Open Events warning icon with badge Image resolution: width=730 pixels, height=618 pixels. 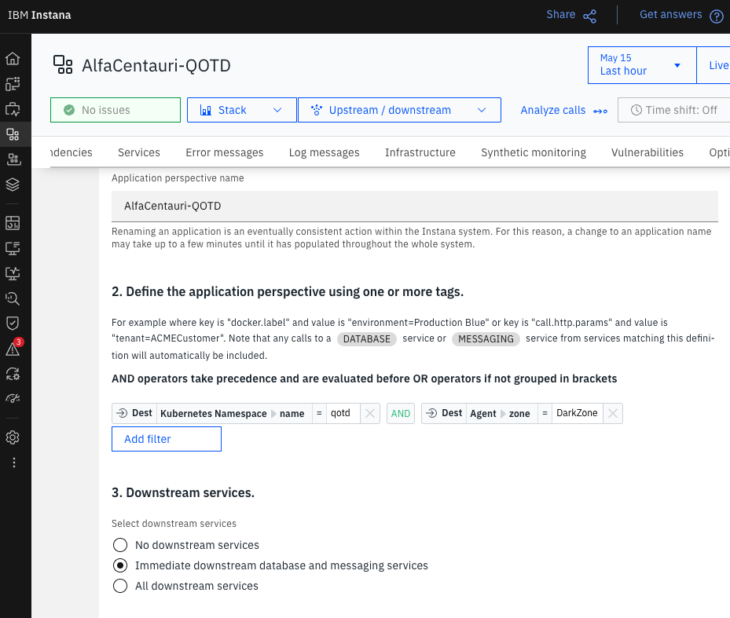pyautogui.click(x=13, y=349)
